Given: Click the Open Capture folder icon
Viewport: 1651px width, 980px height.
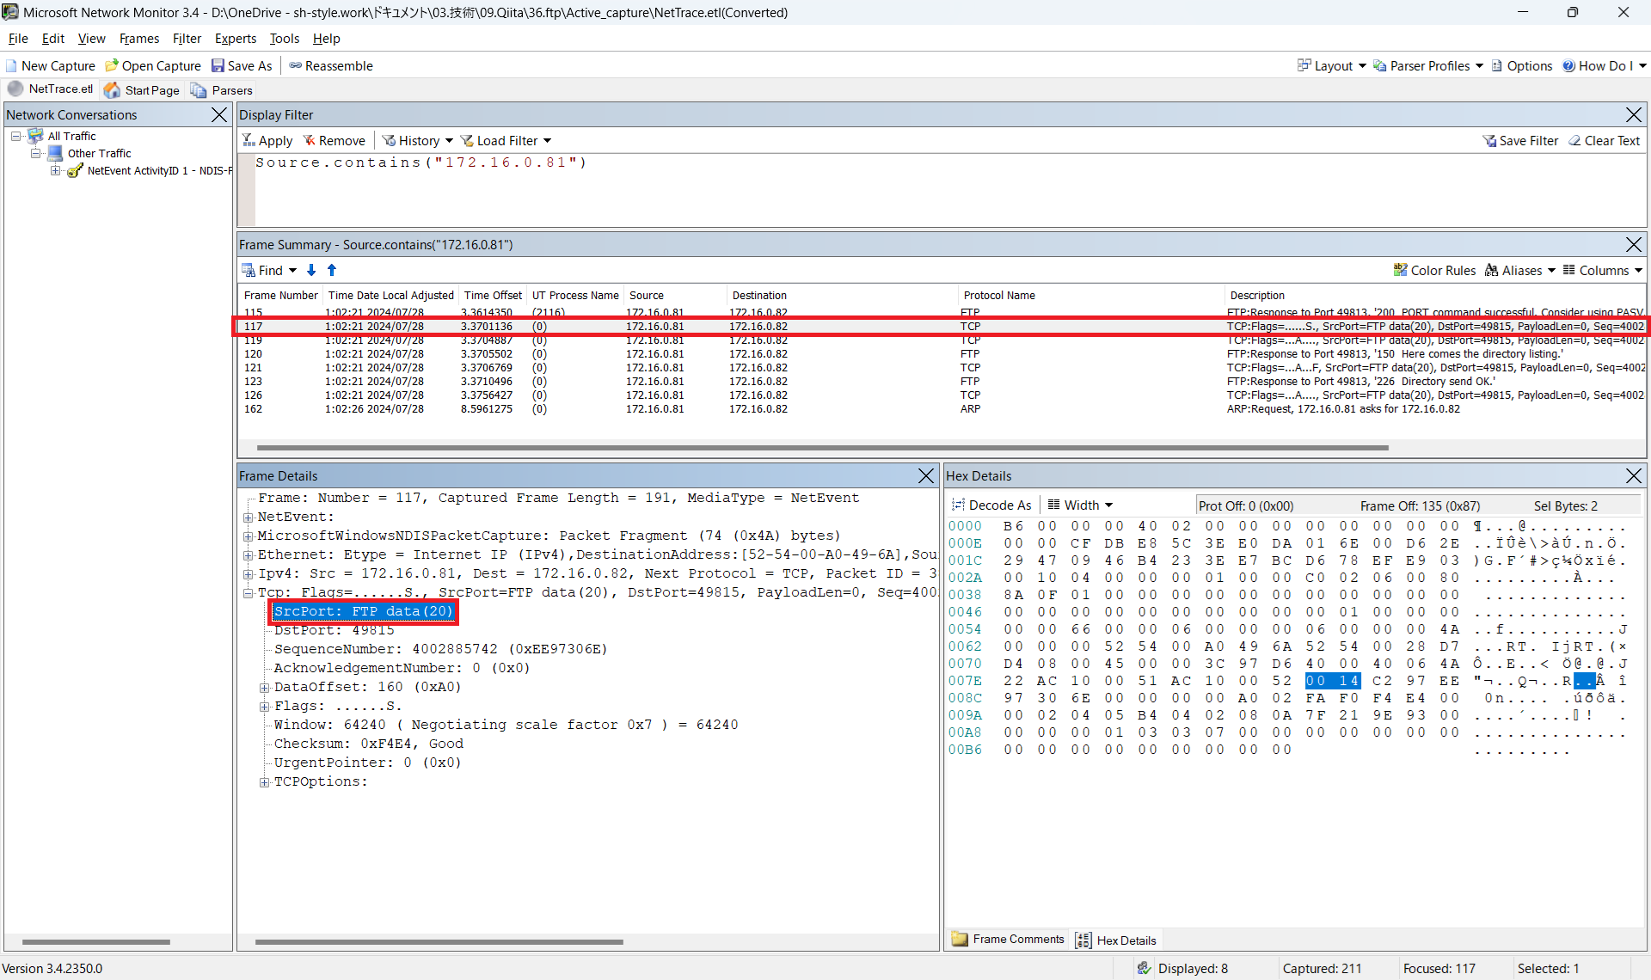Looking at the screenshot, I should (x=112, y=66).
